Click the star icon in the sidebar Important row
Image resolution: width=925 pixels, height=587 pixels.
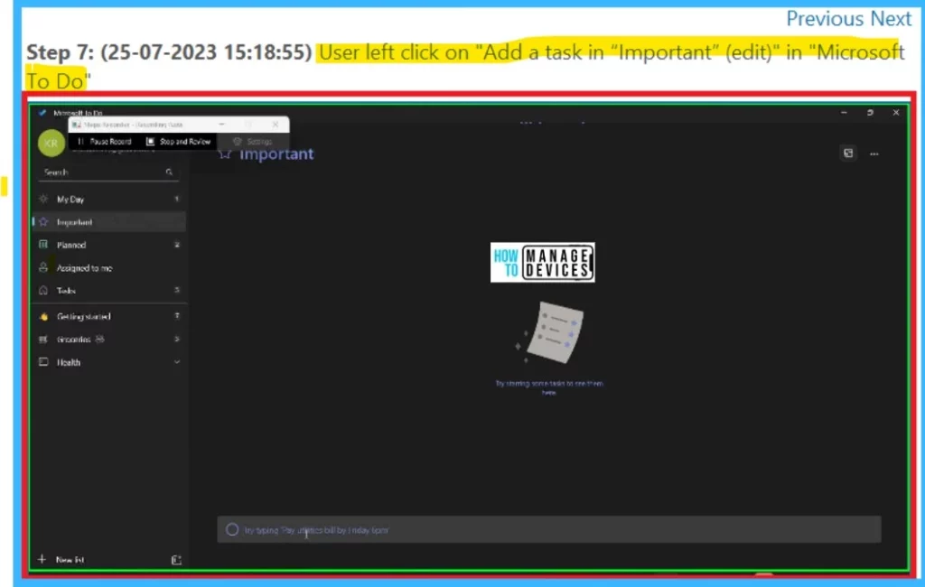tap(43, 222)
